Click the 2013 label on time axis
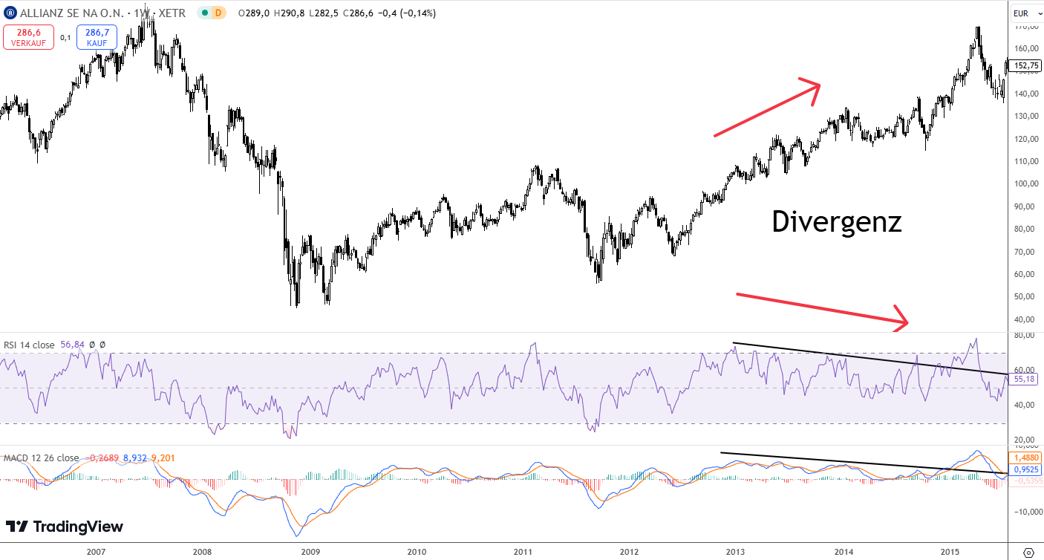Viewport: 1044px width, 560px height. coord(736,552)
